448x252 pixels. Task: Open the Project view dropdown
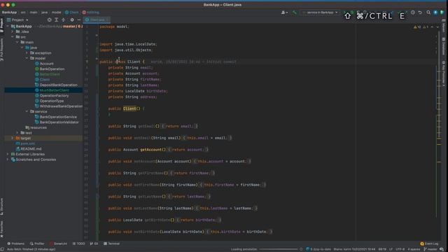[17, 20]
